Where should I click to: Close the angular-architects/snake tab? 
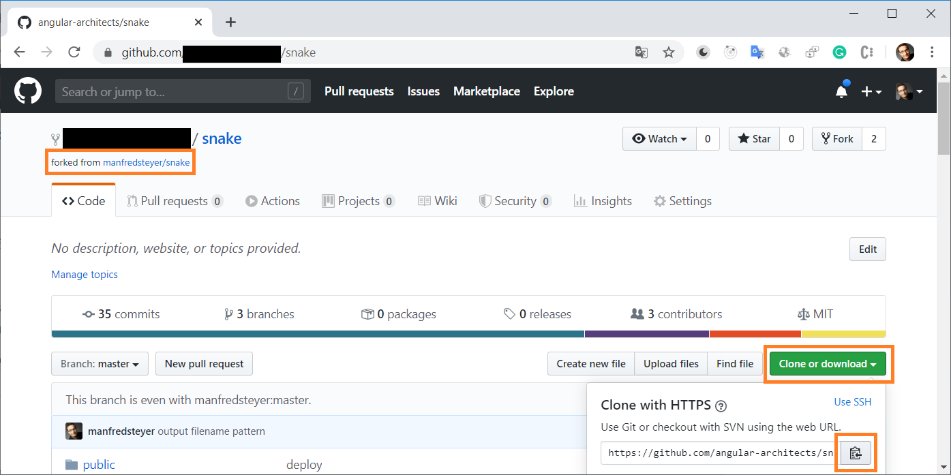(x=198, y=22)
